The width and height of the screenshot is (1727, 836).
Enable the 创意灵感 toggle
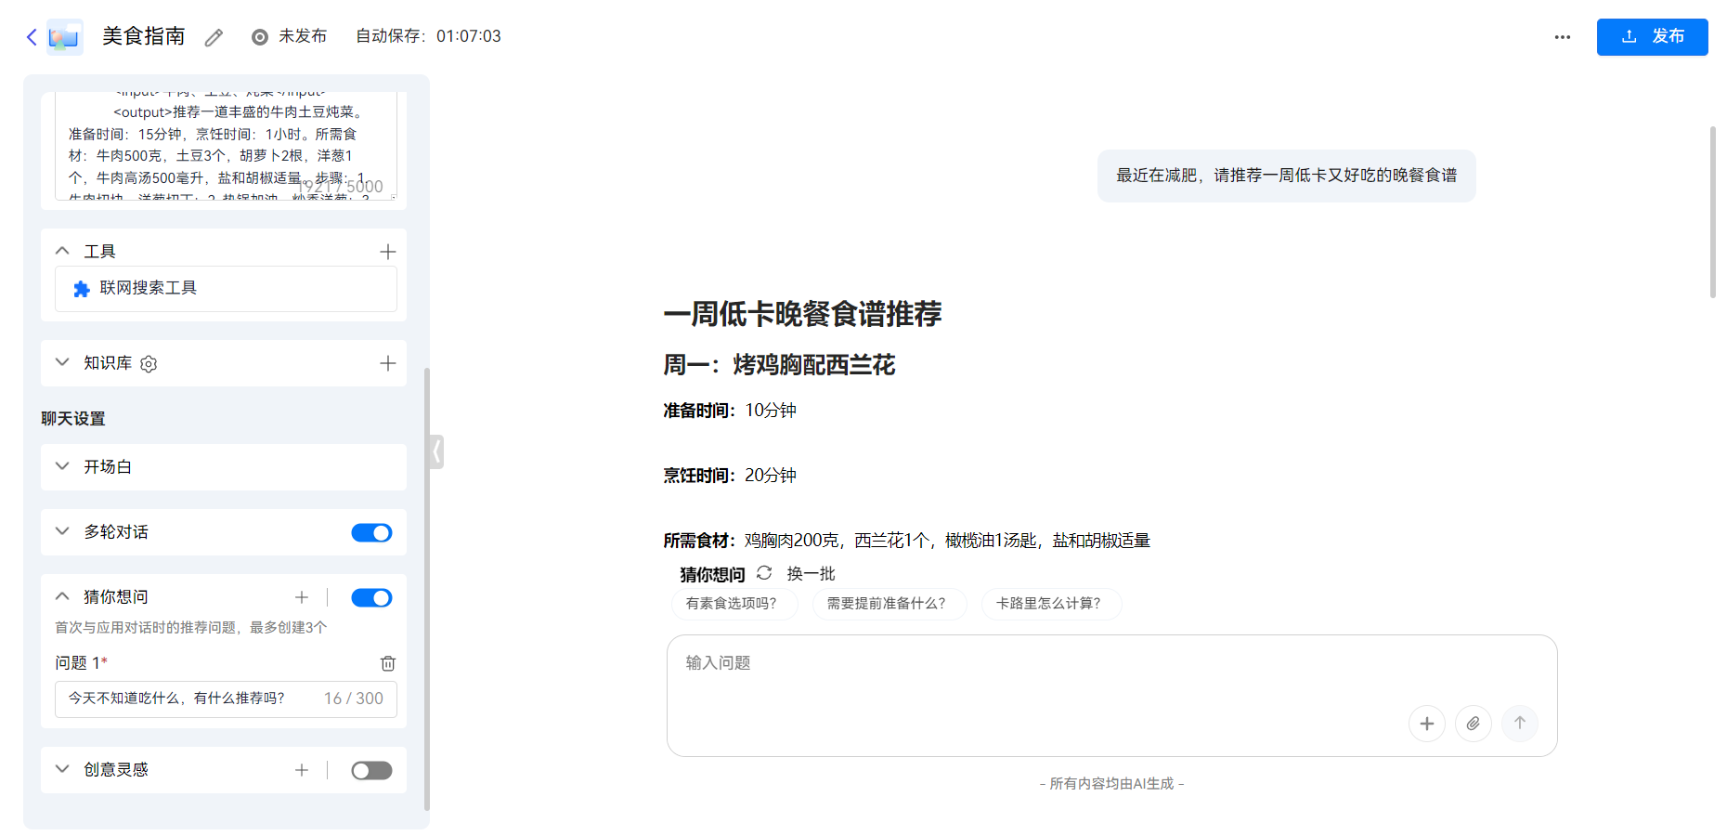(x=371, y=770)
